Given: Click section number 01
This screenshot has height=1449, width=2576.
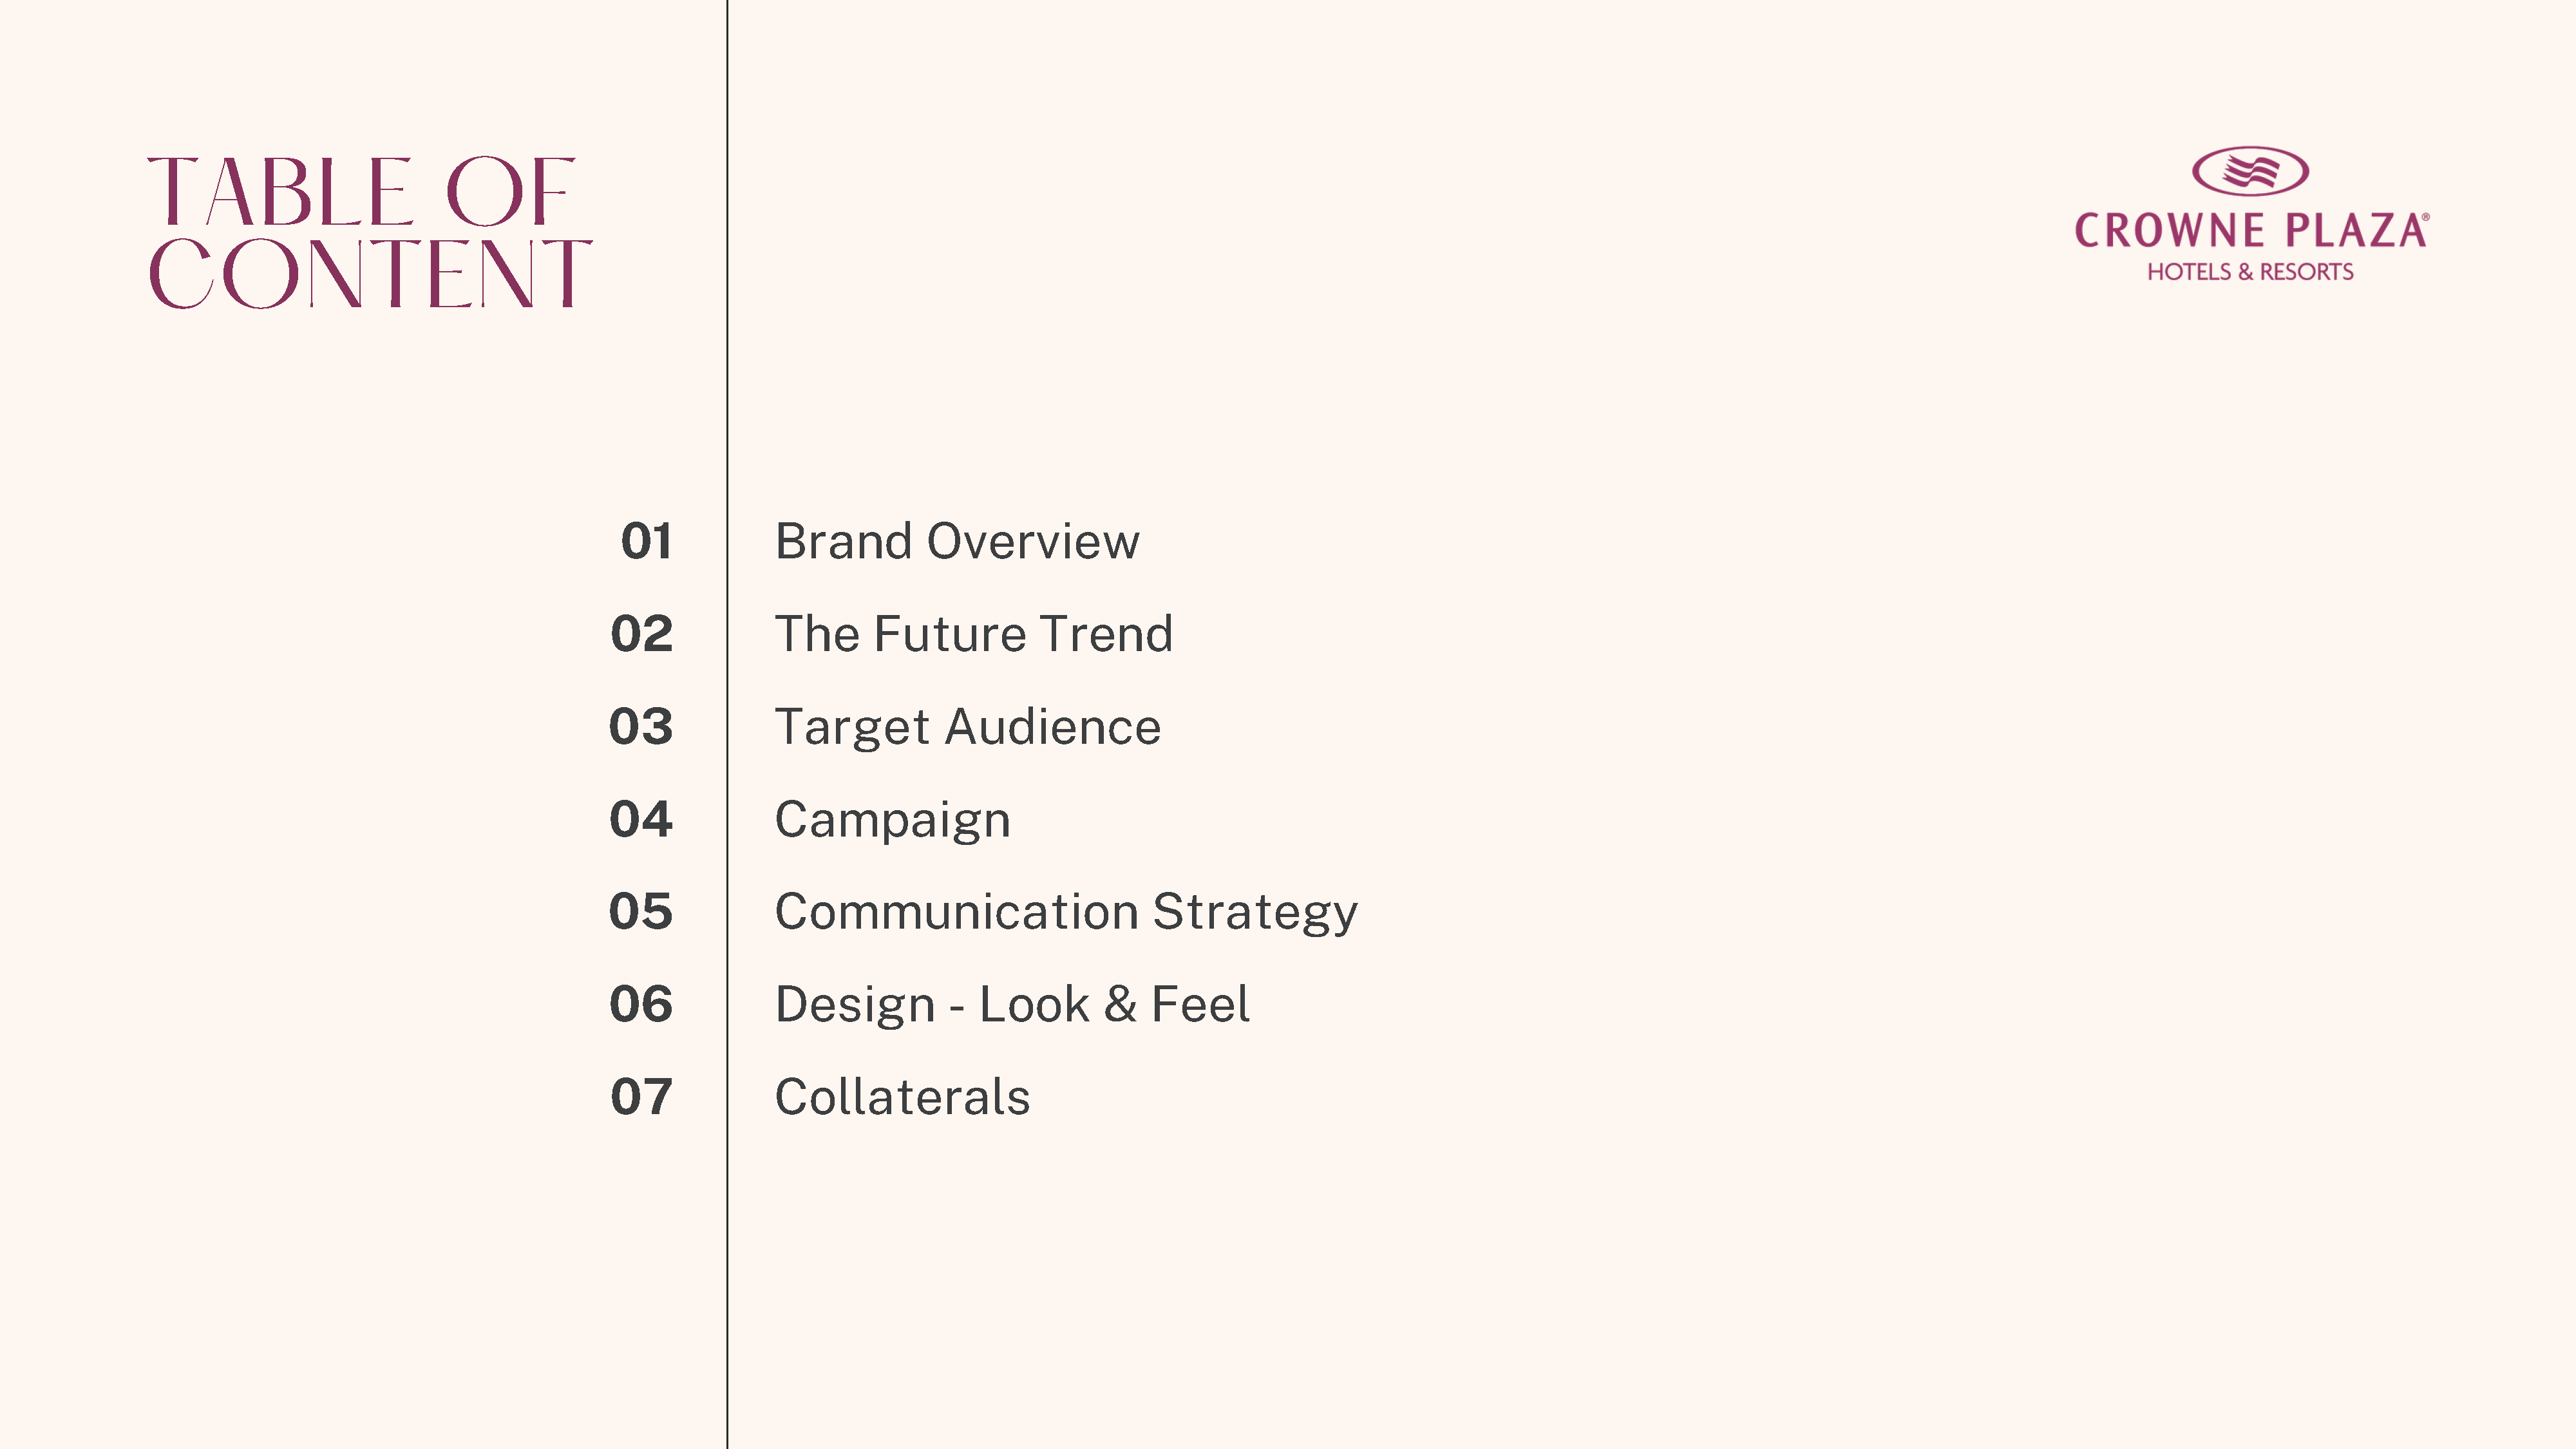Looking at the screenshot, I should (646, 541).
